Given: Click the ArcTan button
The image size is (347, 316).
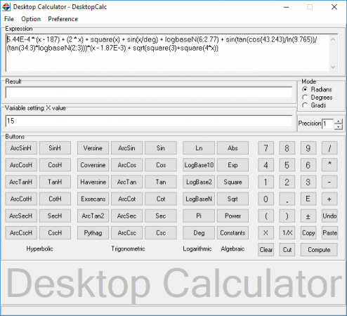Looking at the screenshot, I should coord(126,182).
